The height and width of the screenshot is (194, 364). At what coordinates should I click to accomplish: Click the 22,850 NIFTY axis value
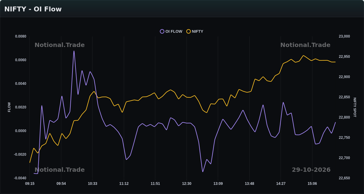344,97
